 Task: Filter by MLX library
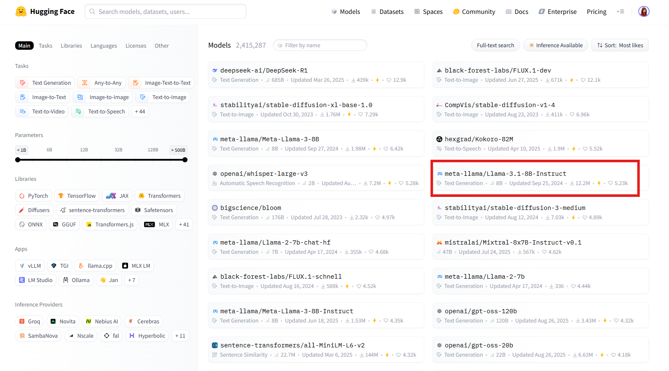pyautogui.click(x=156, y=224)
